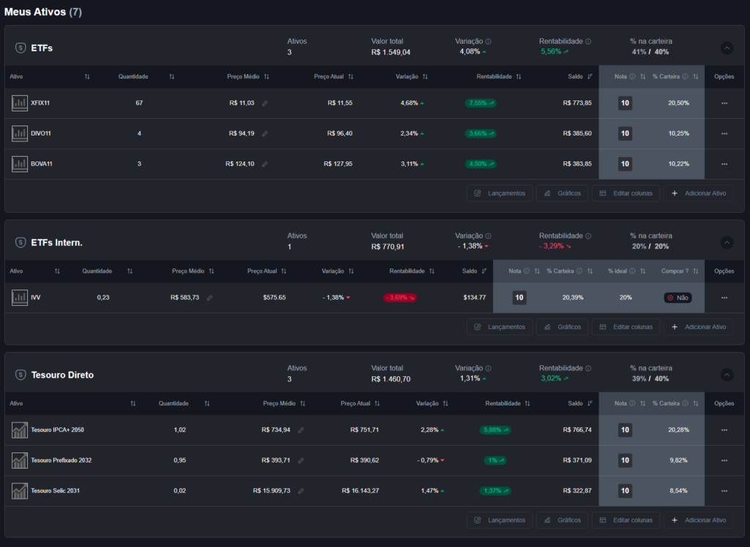Edit average price for Tesouro Selic 2031
750x547 pixels.
point(301,491)
